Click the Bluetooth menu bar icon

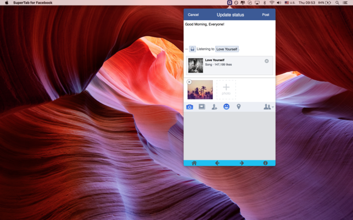265,3
